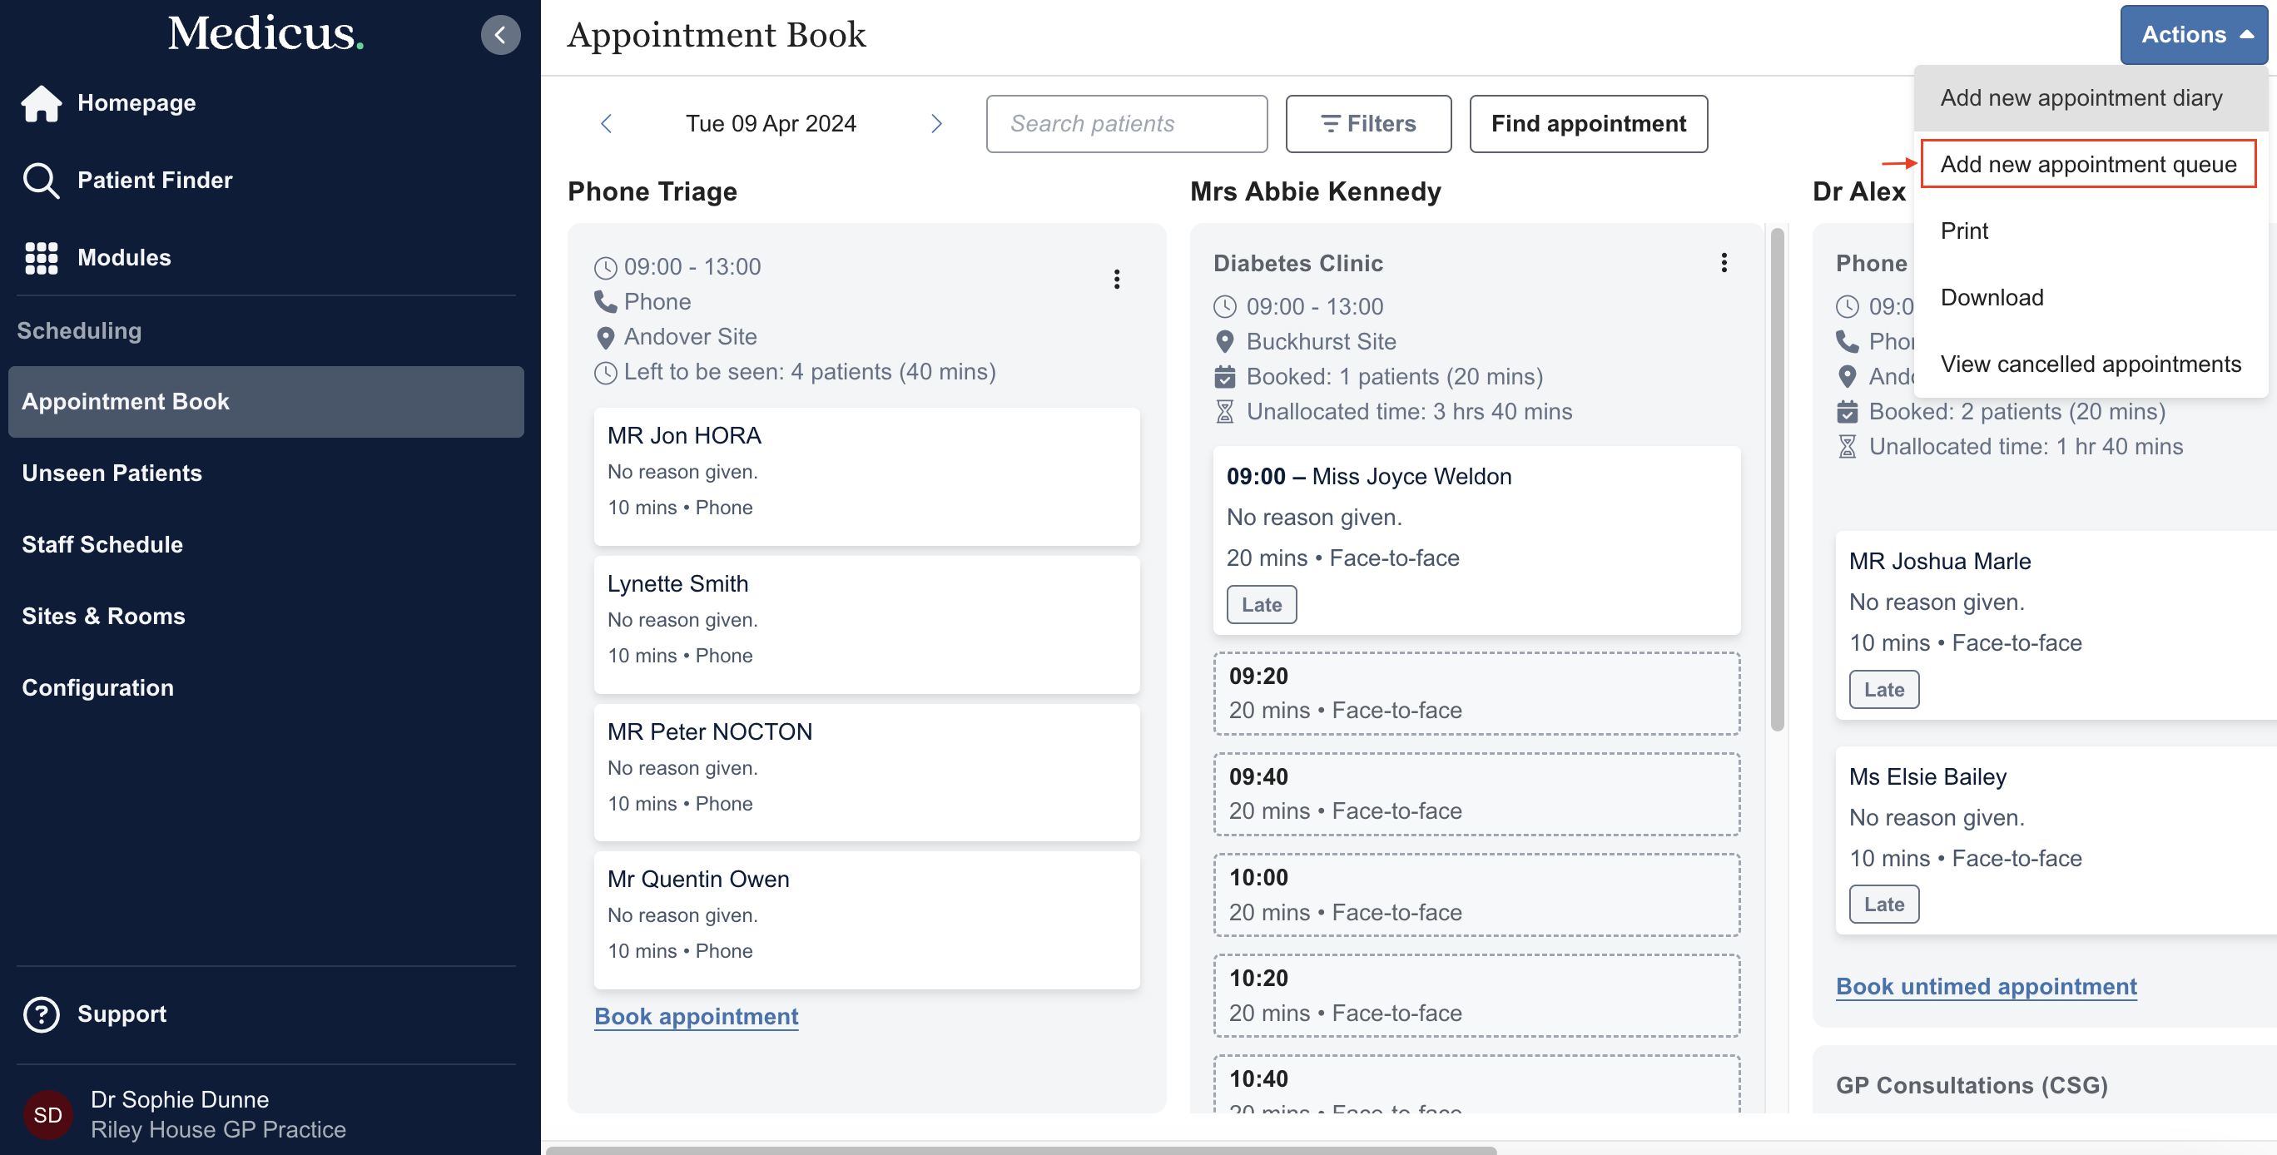The width and height of the screenshot is (2277, 1155).
Task: Go to next day with right chevron
Action: [936, 124]
